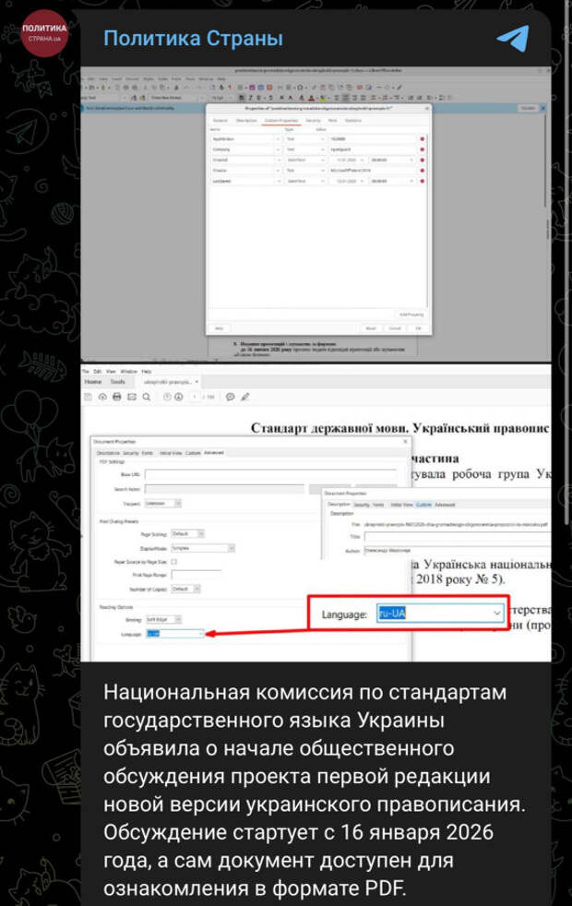This screenshot has width=572, height=906.
Task: Open the Tools tab next to Home
Action: pyautogui.click(x=117, y=381)
